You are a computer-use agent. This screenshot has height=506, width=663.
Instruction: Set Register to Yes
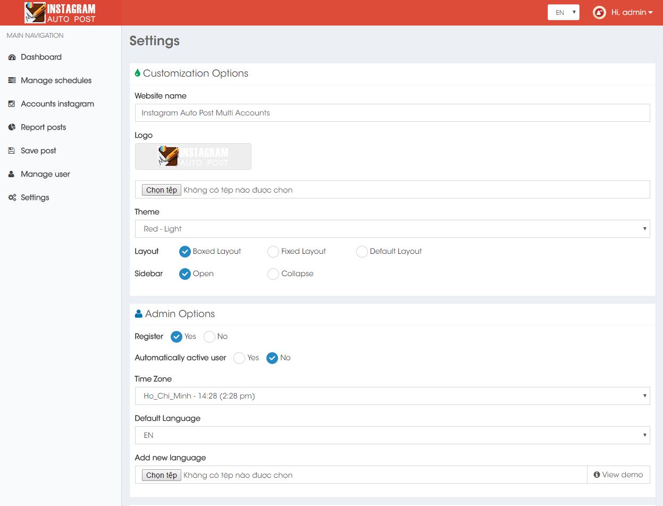[177, 336]
